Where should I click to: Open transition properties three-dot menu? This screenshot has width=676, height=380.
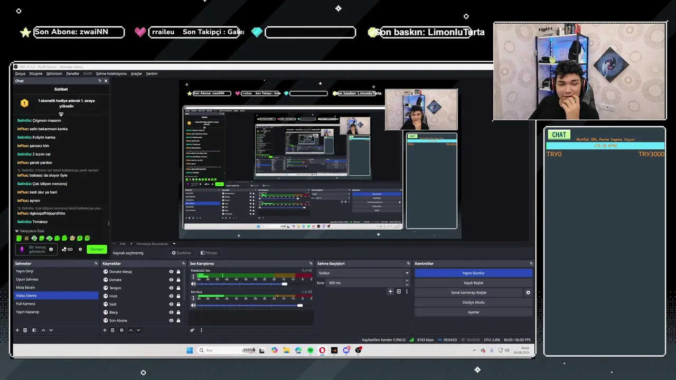tap(407, 291)
